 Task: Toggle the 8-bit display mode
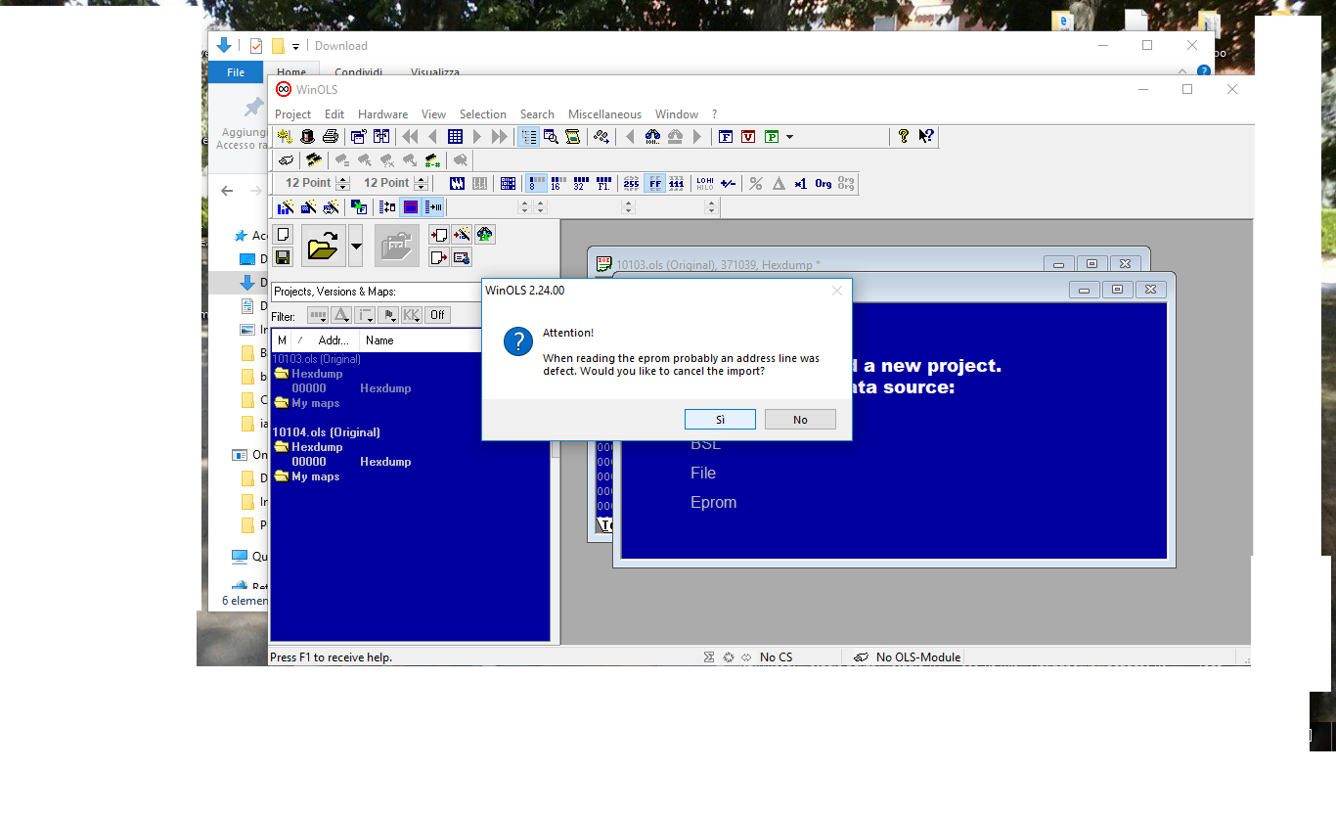click(536, 183)
